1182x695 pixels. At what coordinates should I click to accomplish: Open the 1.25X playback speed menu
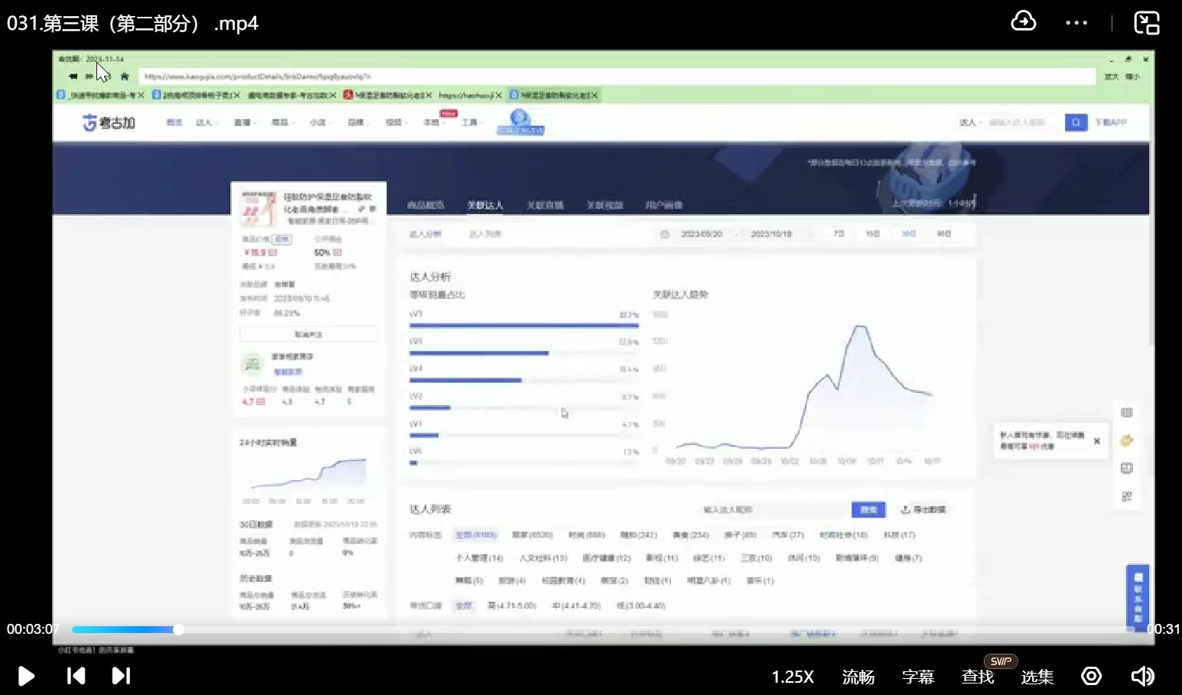coord(793,677)
